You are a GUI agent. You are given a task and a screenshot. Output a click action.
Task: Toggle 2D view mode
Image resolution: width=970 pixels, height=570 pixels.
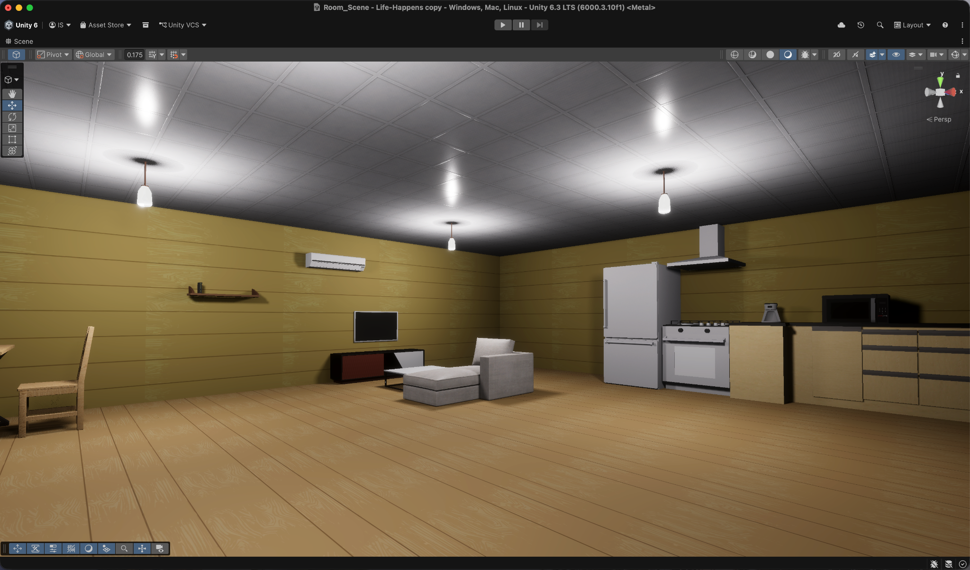[x=837, y=54]
